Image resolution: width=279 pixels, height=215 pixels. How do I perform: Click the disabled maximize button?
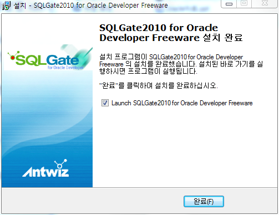(244, 3)
